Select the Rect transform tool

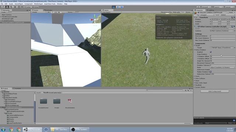19,7
